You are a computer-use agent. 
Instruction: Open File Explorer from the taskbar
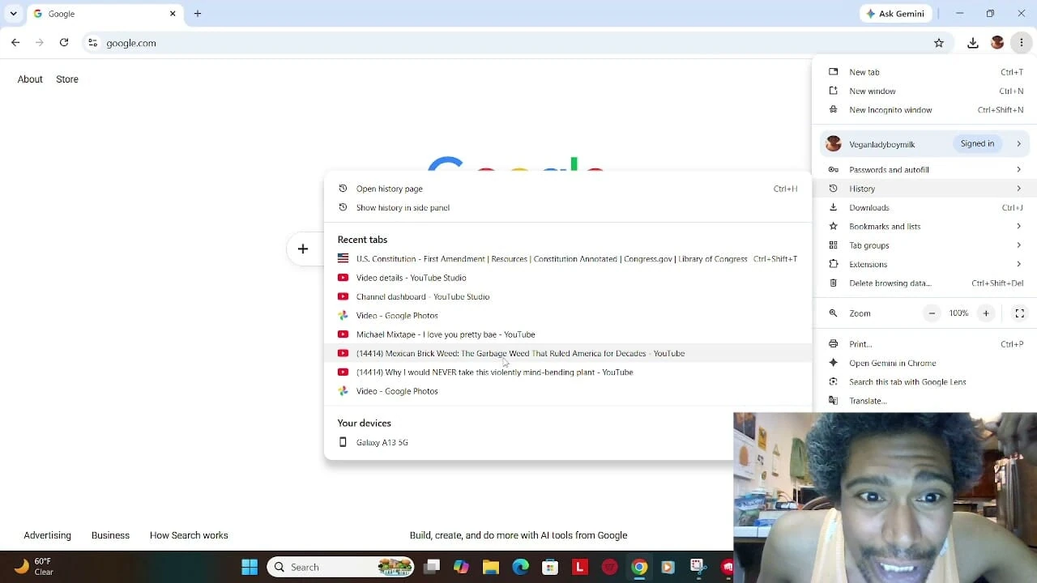491,567
